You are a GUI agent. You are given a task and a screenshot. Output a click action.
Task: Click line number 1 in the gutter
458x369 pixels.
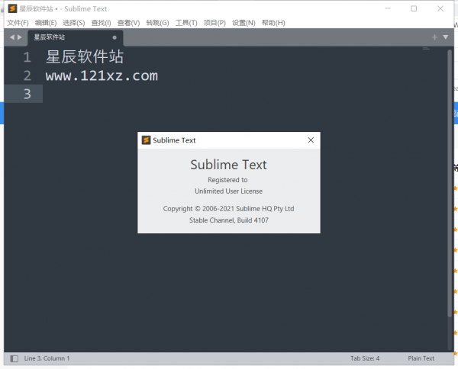point(27,57)
